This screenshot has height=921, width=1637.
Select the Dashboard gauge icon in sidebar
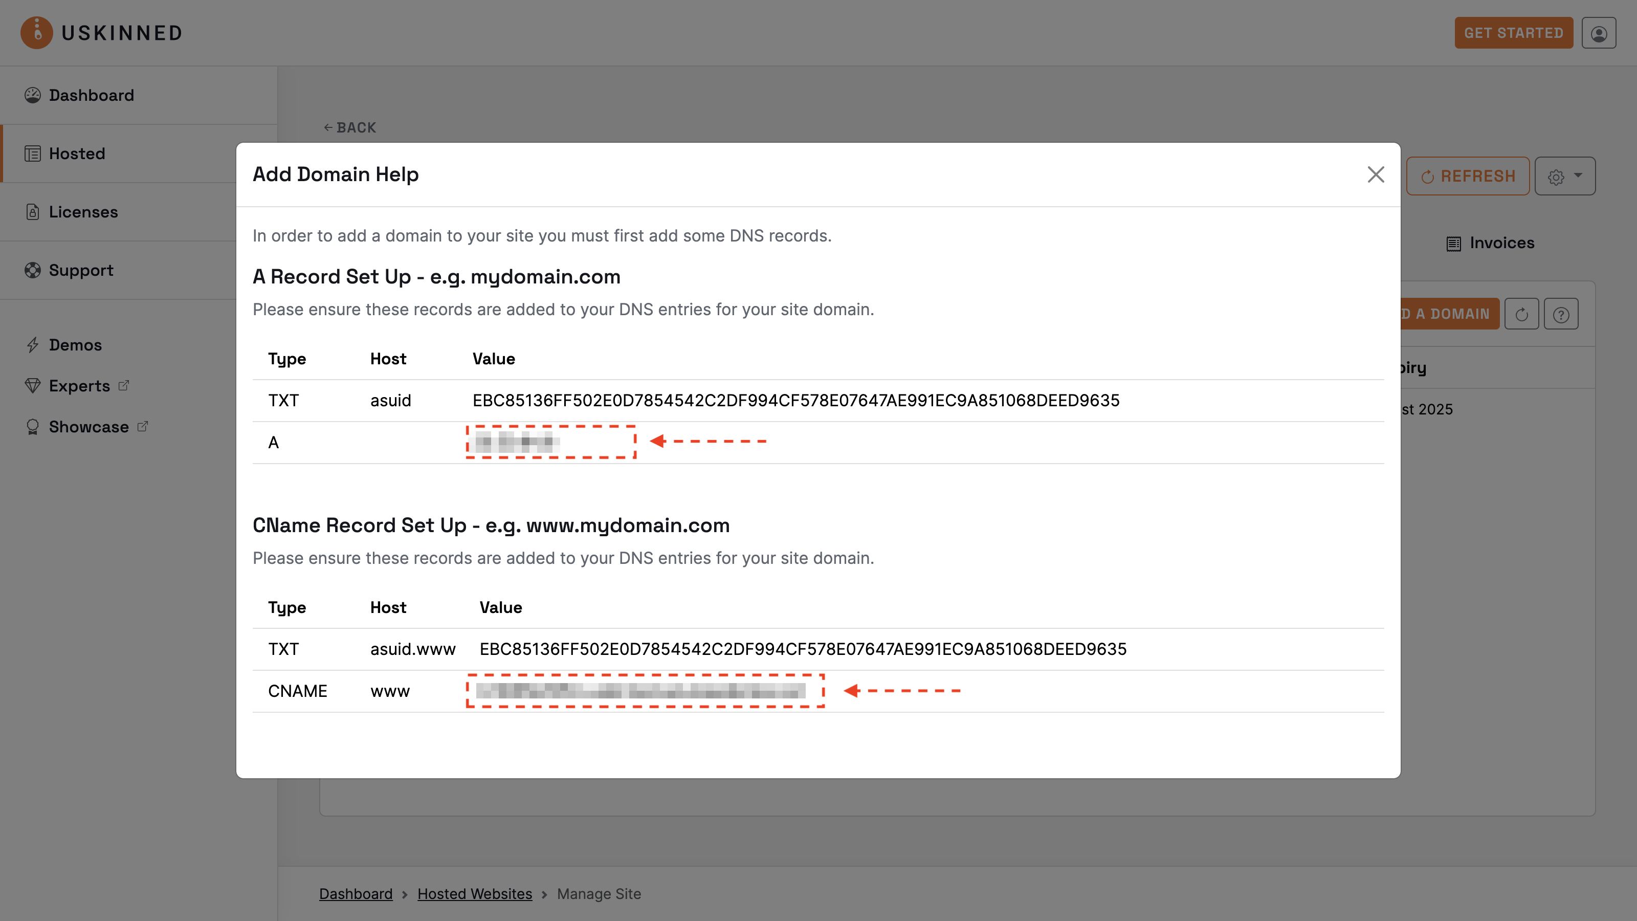pos(33,95)
